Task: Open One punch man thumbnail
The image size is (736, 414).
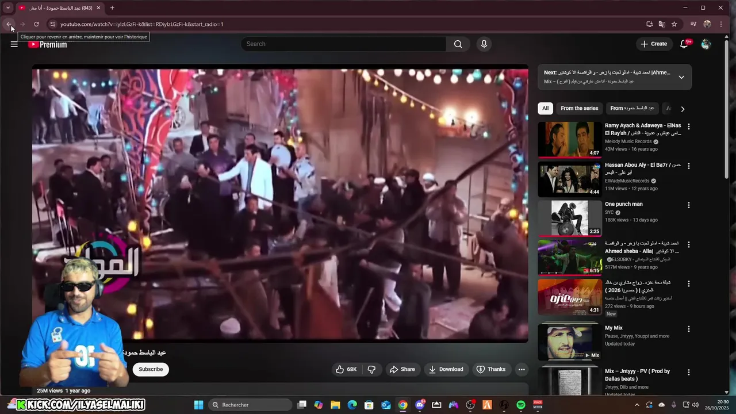Action: tap(569, 218)
